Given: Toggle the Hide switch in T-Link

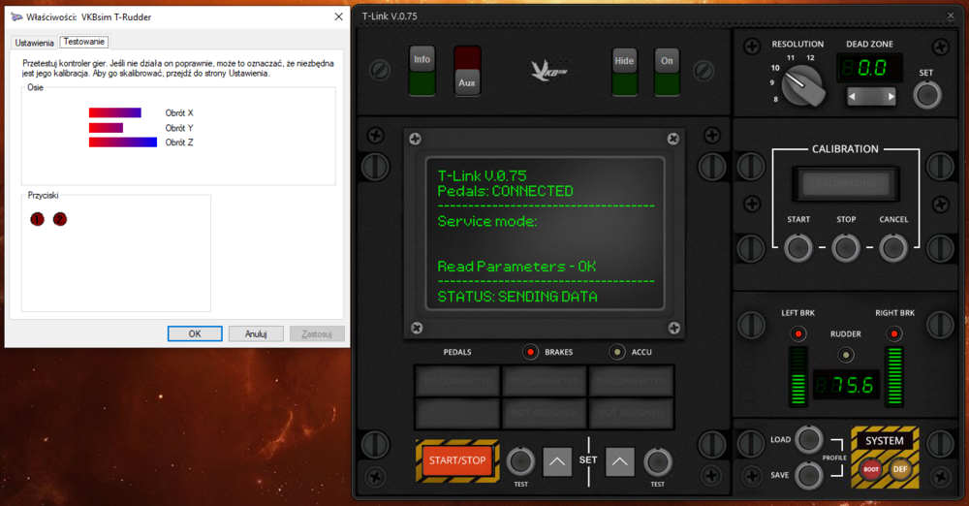Looking at the screenshot, I should coord(624,72).
